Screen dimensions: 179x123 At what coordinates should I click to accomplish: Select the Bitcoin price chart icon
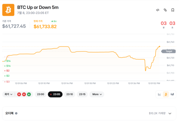(x=166, y=94)
